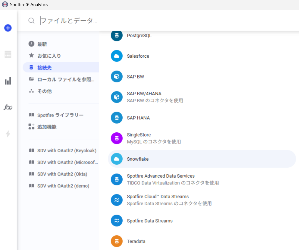Click the Spotfire Data Streams wave icon

(117, 221)
